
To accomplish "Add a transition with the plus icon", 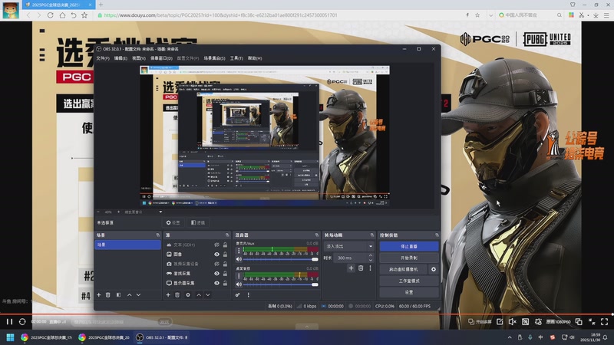I will [351, 268].
